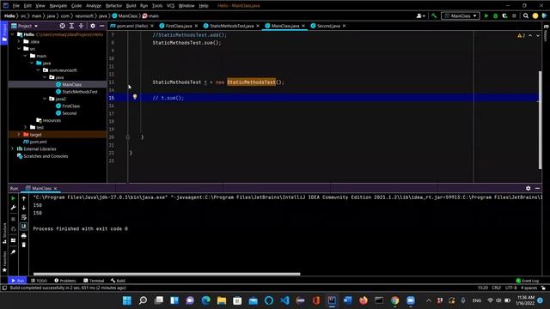Click Stop icon in Run panel
This screenshot has height=309, width=550.
14,219
